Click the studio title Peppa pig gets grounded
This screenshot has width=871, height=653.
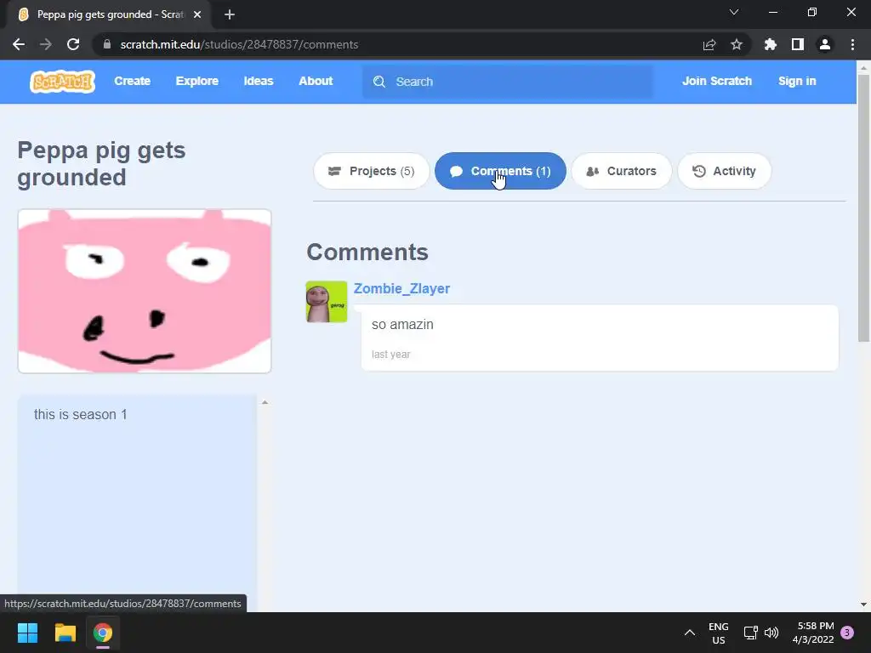click(102, 164)
